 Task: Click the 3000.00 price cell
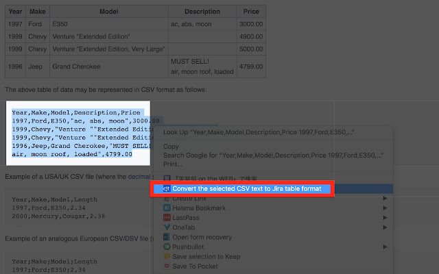click(251, 24)
